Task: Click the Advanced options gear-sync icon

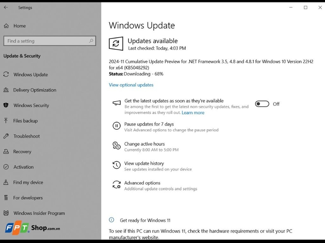Action: point(117,185)
